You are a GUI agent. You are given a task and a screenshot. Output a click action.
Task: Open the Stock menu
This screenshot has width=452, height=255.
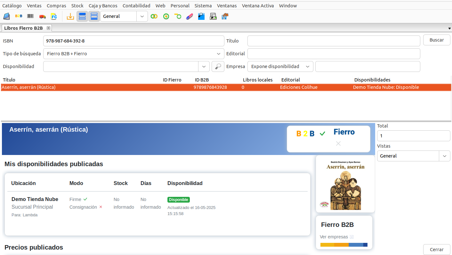click(x=77, y=6)
